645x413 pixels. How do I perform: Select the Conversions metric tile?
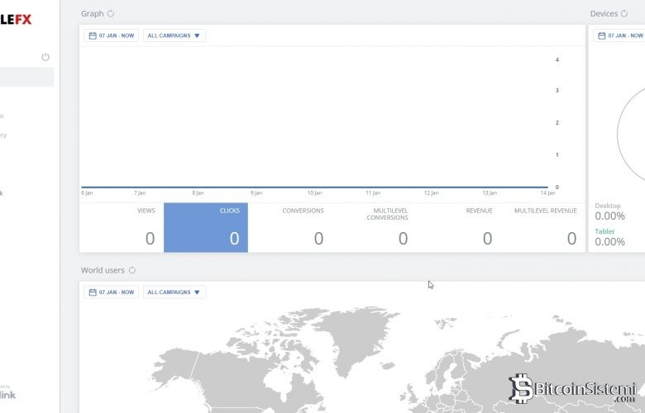(290, 227)
